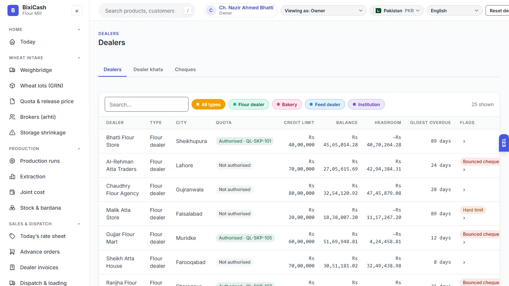Select the All types filter chip
This screenshot has width=509, height=286.
[x=208, y=105]
